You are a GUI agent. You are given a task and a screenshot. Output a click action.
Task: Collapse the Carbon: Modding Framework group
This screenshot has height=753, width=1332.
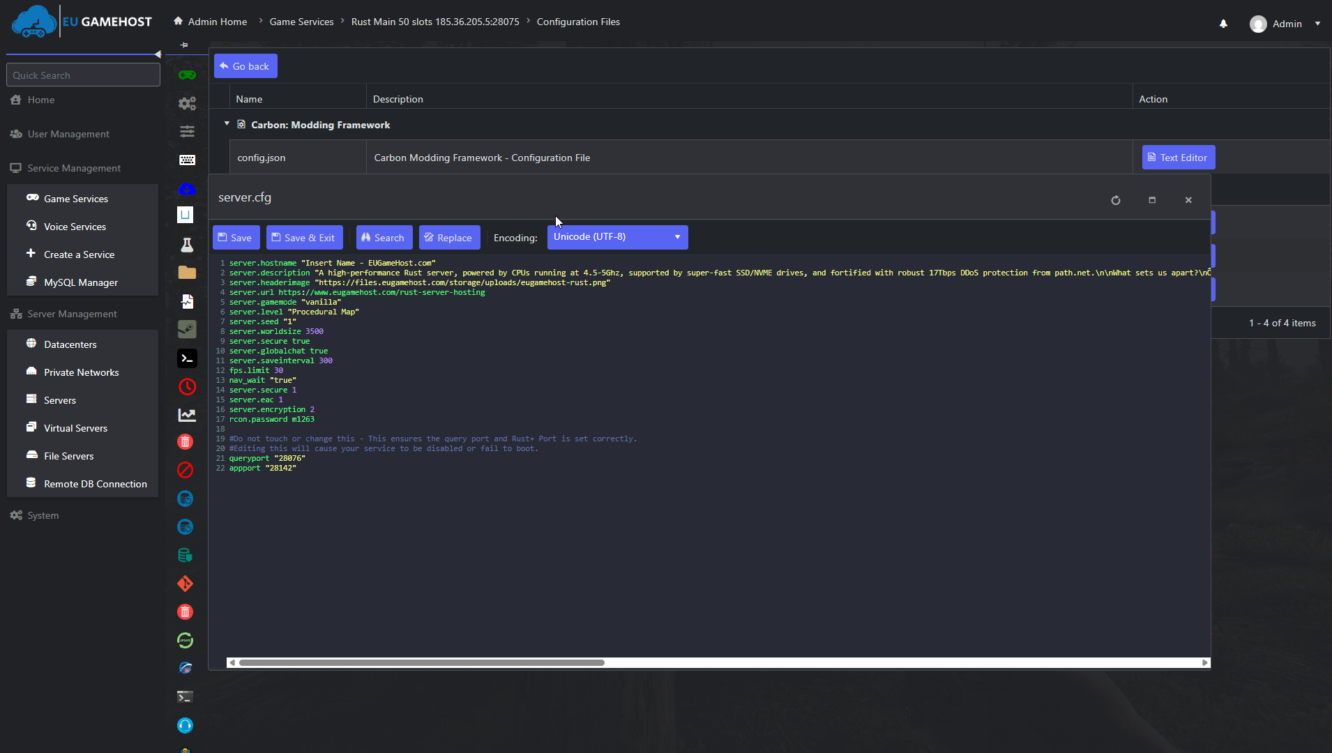point(227,123)
